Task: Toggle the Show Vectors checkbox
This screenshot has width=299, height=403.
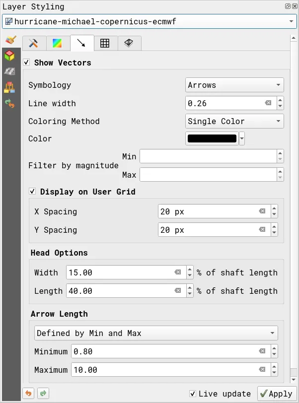Action: click(26, 63)
